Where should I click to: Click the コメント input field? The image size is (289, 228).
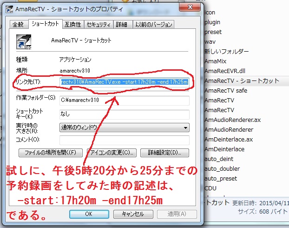[125, 140]
